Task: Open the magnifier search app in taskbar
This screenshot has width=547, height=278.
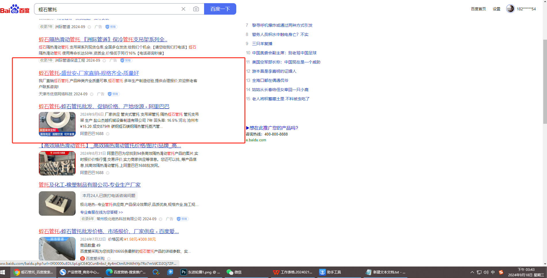Action: click(x=156, y=272)
